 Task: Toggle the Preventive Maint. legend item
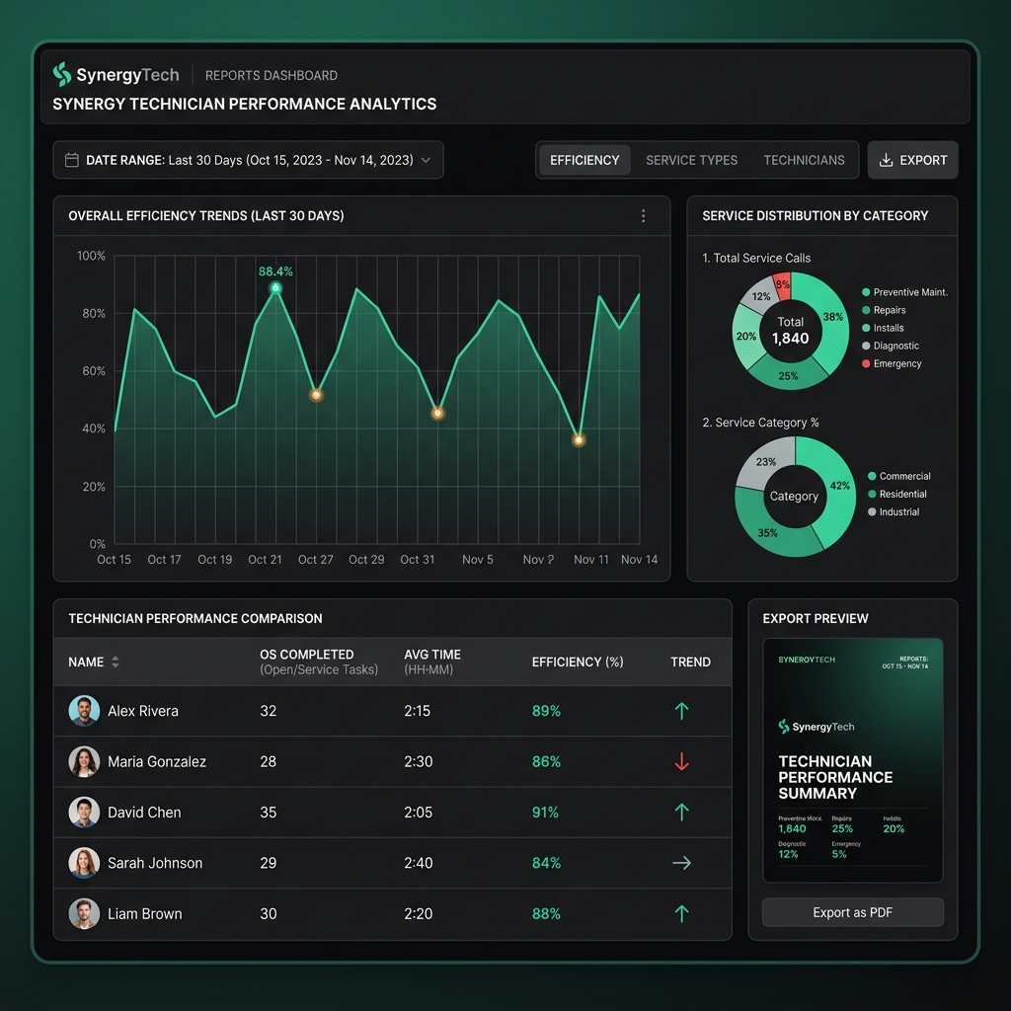[x=904, y=292]
